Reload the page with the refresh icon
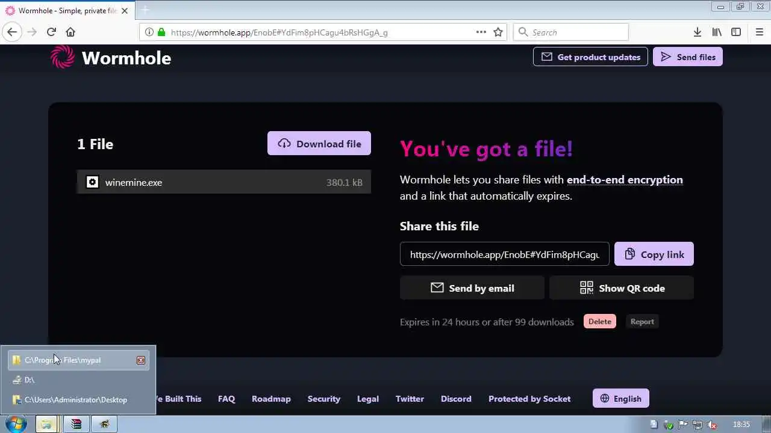This screenshot has width=771, height=433. 51,32
